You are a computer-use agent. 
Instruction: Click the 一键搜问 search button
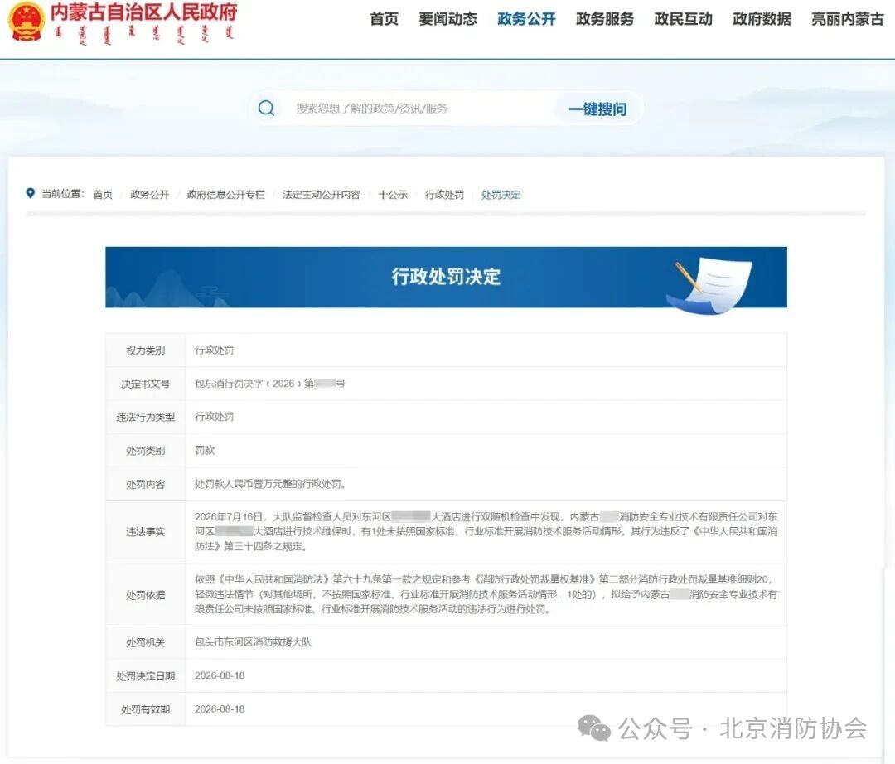[597, 109]
